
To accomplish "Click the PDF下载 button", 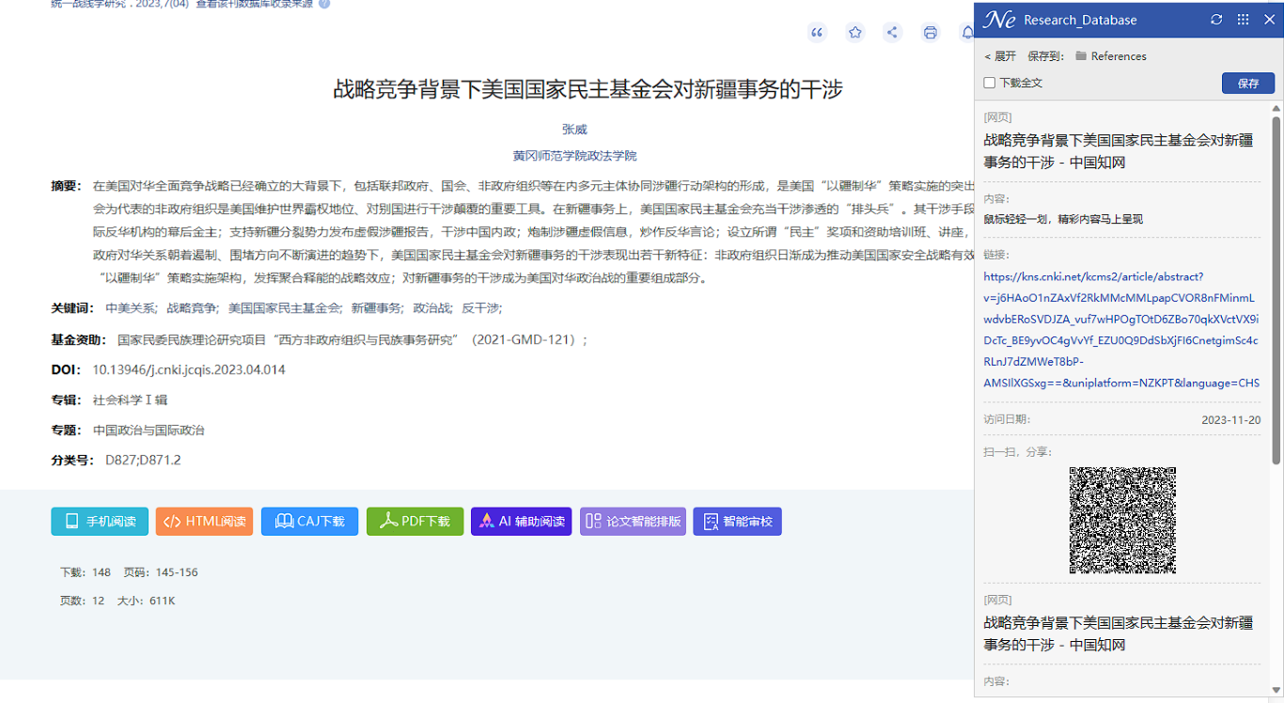I will (415, 522).
